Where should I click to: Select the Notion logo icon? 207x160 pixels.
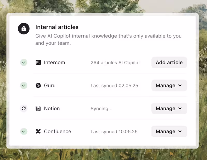coord(38,108)
